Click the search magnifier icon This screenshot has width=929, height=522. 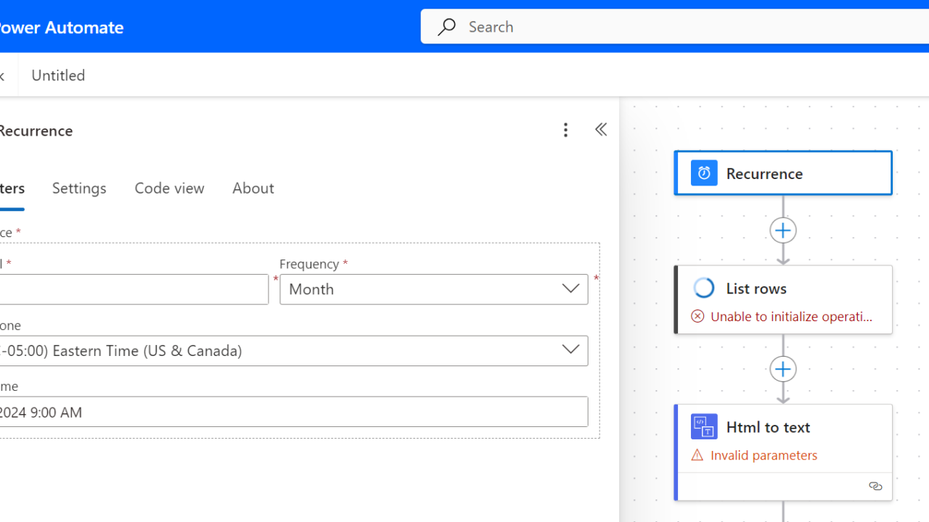pyautogui.click(x=446, y=27)
